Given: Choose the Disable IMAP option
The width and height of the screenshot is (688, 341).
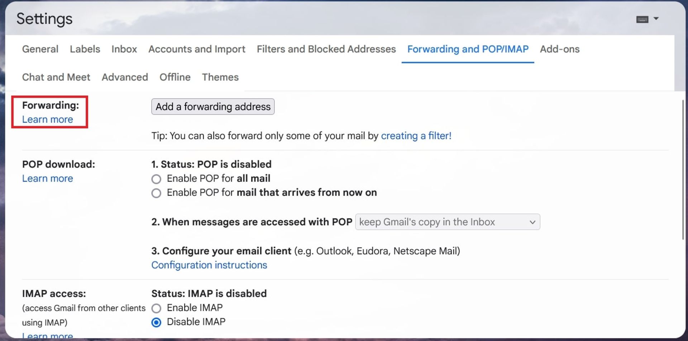Looking at the screenshot, I should [x=156, y=322].
